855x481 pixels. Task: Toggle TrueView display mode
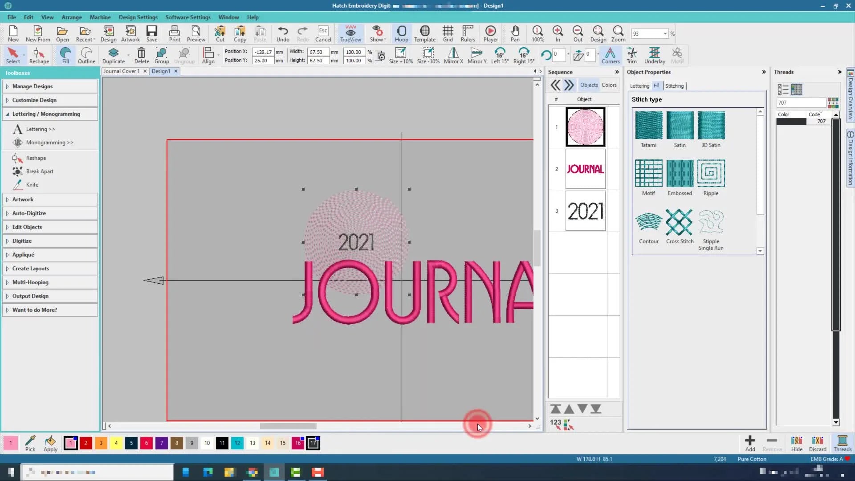tap(350, 33)
